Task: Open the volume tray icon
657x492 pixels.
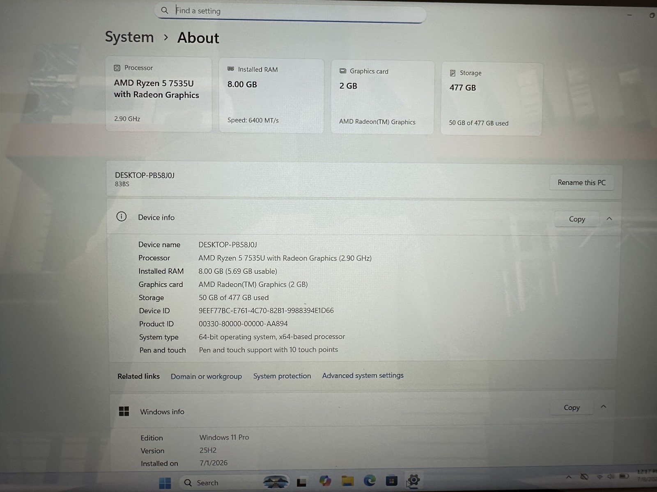Action: click(611, 476)
